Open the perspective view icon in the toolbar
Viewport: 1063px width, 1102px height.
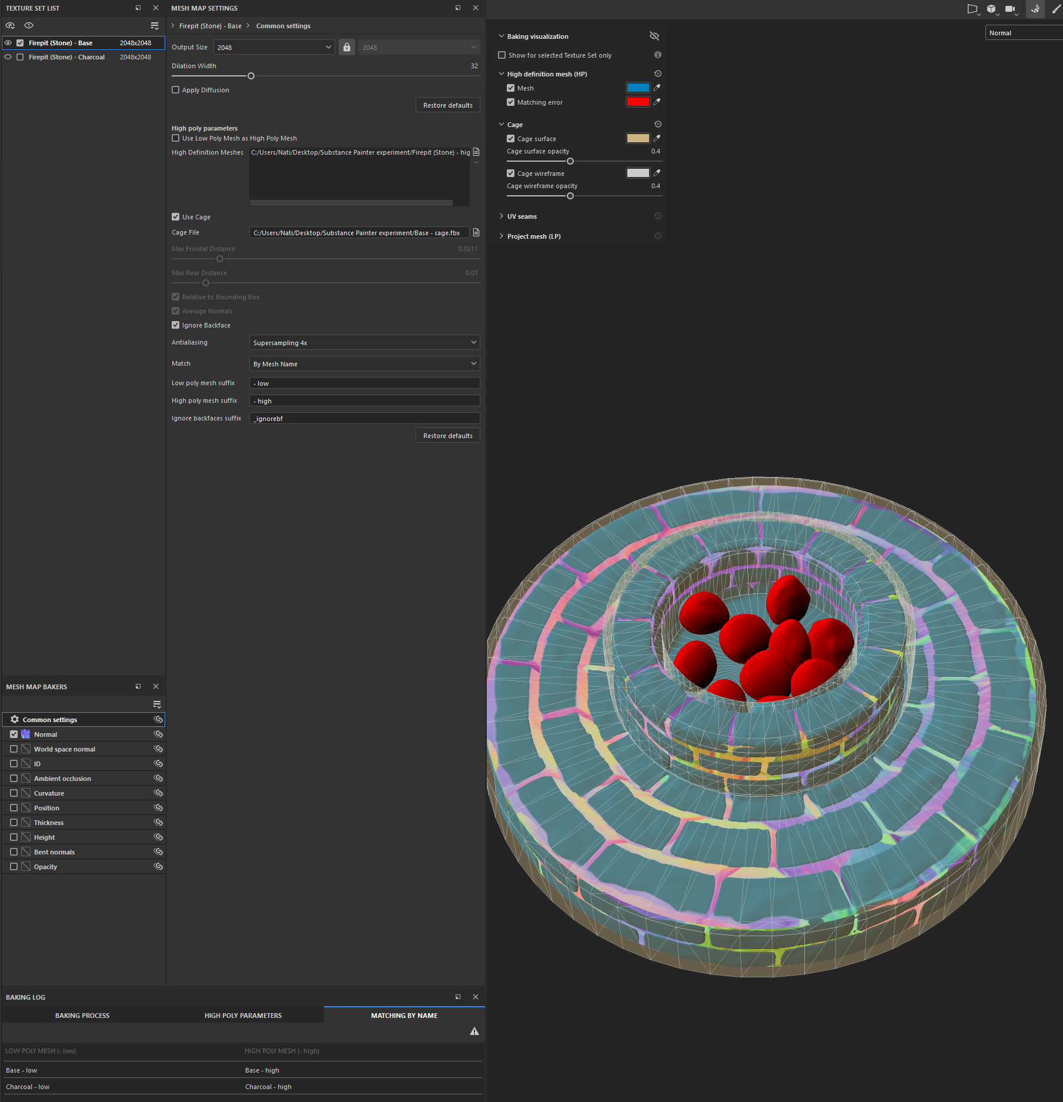pyautogui.click(x=972, y=8)
